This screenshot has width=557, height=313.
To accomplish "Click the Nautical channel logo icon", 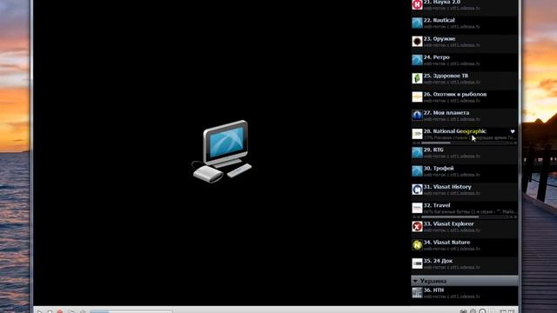I will point(417,23).
